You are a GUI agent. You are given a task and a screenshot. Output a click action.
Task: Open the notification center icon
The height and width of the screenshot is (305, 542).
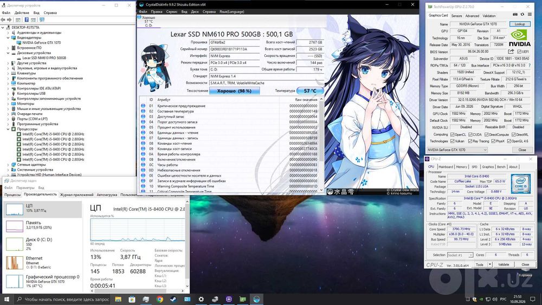click(533, 299)
